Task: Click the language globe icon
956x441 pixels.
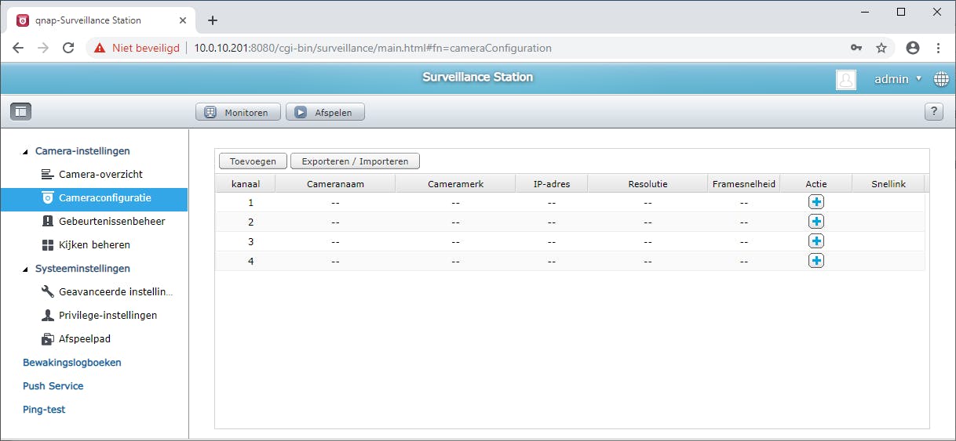Action: point(941,79)
